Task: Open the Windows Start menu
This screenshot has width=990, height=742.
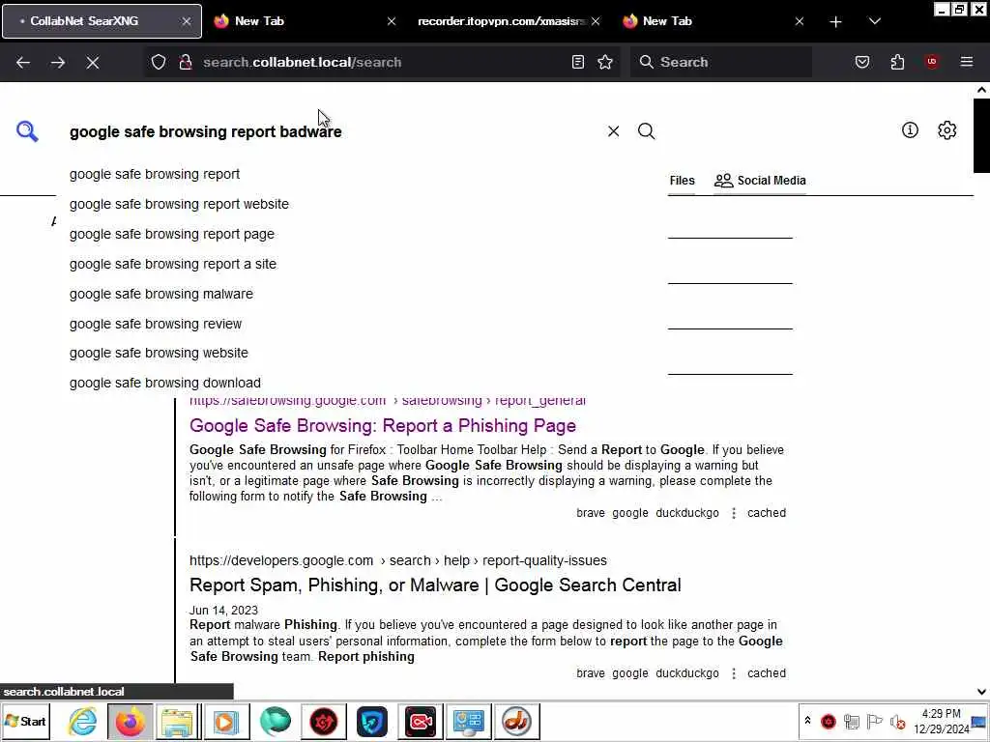Action: click(x=26, y=721)
